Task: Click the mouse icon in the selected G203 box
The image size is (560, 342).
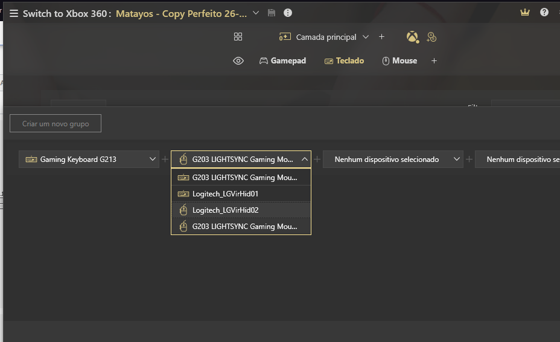Action: 183,159
